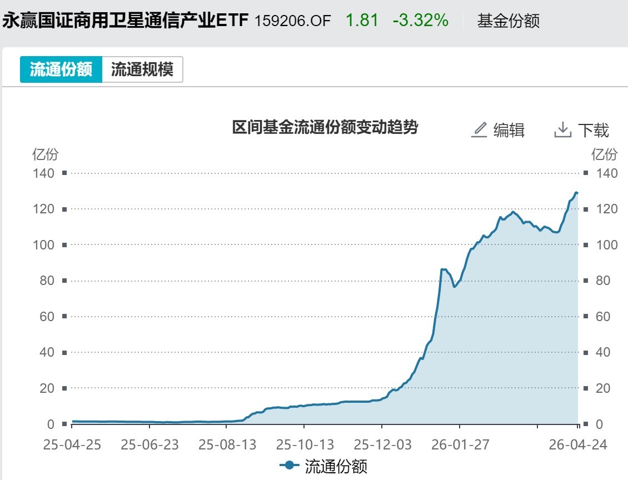Click the right axis value 60

[x=603, y=316]
